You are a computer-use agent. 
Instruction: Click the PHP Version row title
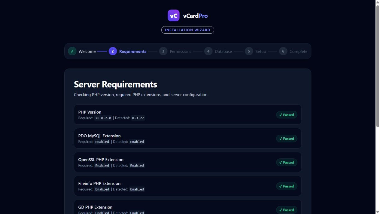point(90,112)
